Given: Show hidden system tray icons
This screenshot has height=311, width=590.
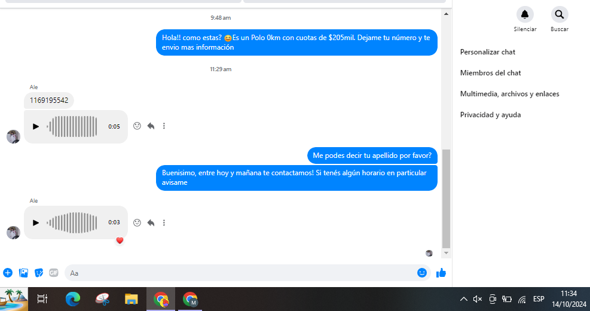Looking at the screenshot, I should point(464,299).
